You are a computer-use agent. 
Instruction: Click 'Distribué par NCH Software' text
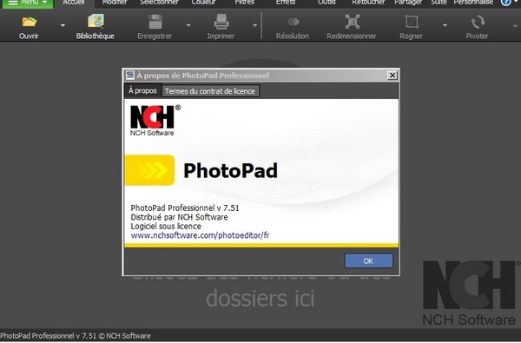(179, 217)
